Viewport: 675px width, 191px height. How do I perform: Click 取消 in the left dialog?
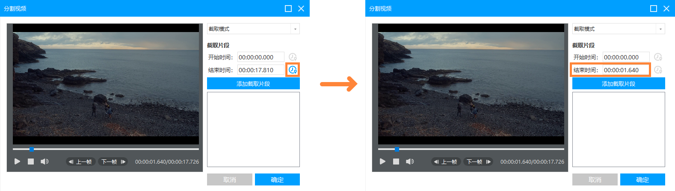tap(229, 180)
